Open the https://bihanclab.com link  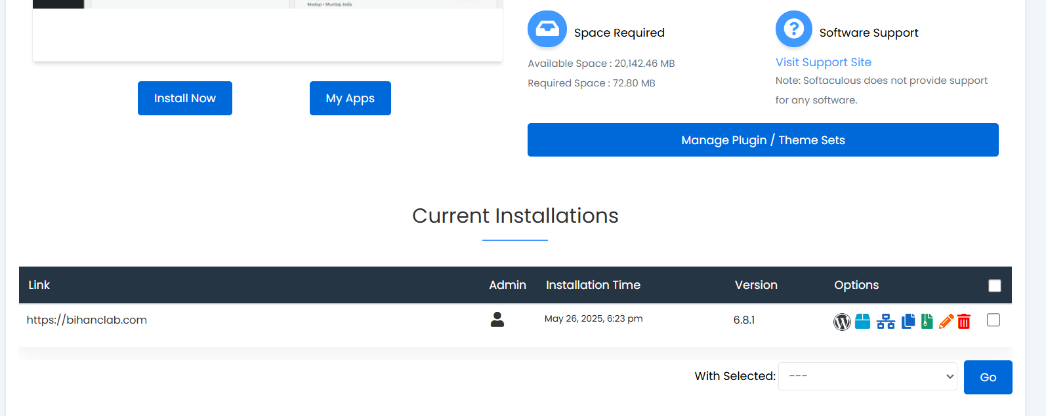click(87, 320)
